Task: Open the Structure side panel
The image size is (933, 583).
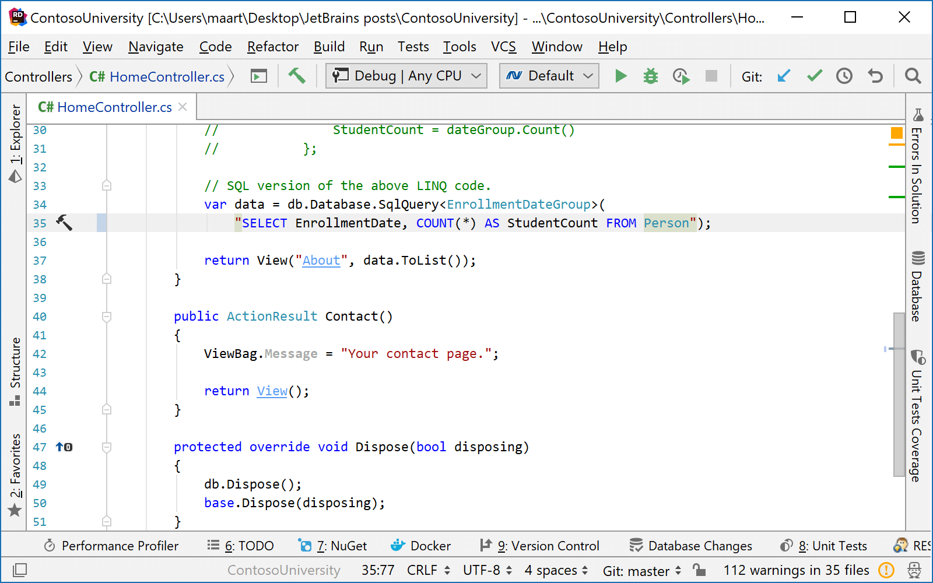Action: (x=15, y=371)
